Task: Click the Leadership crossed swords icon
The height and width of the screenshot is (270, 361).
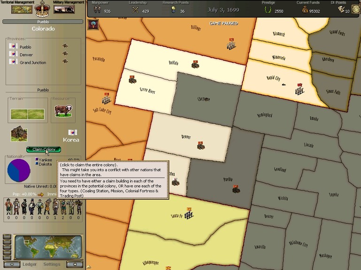Action: (x=135, y=10)
